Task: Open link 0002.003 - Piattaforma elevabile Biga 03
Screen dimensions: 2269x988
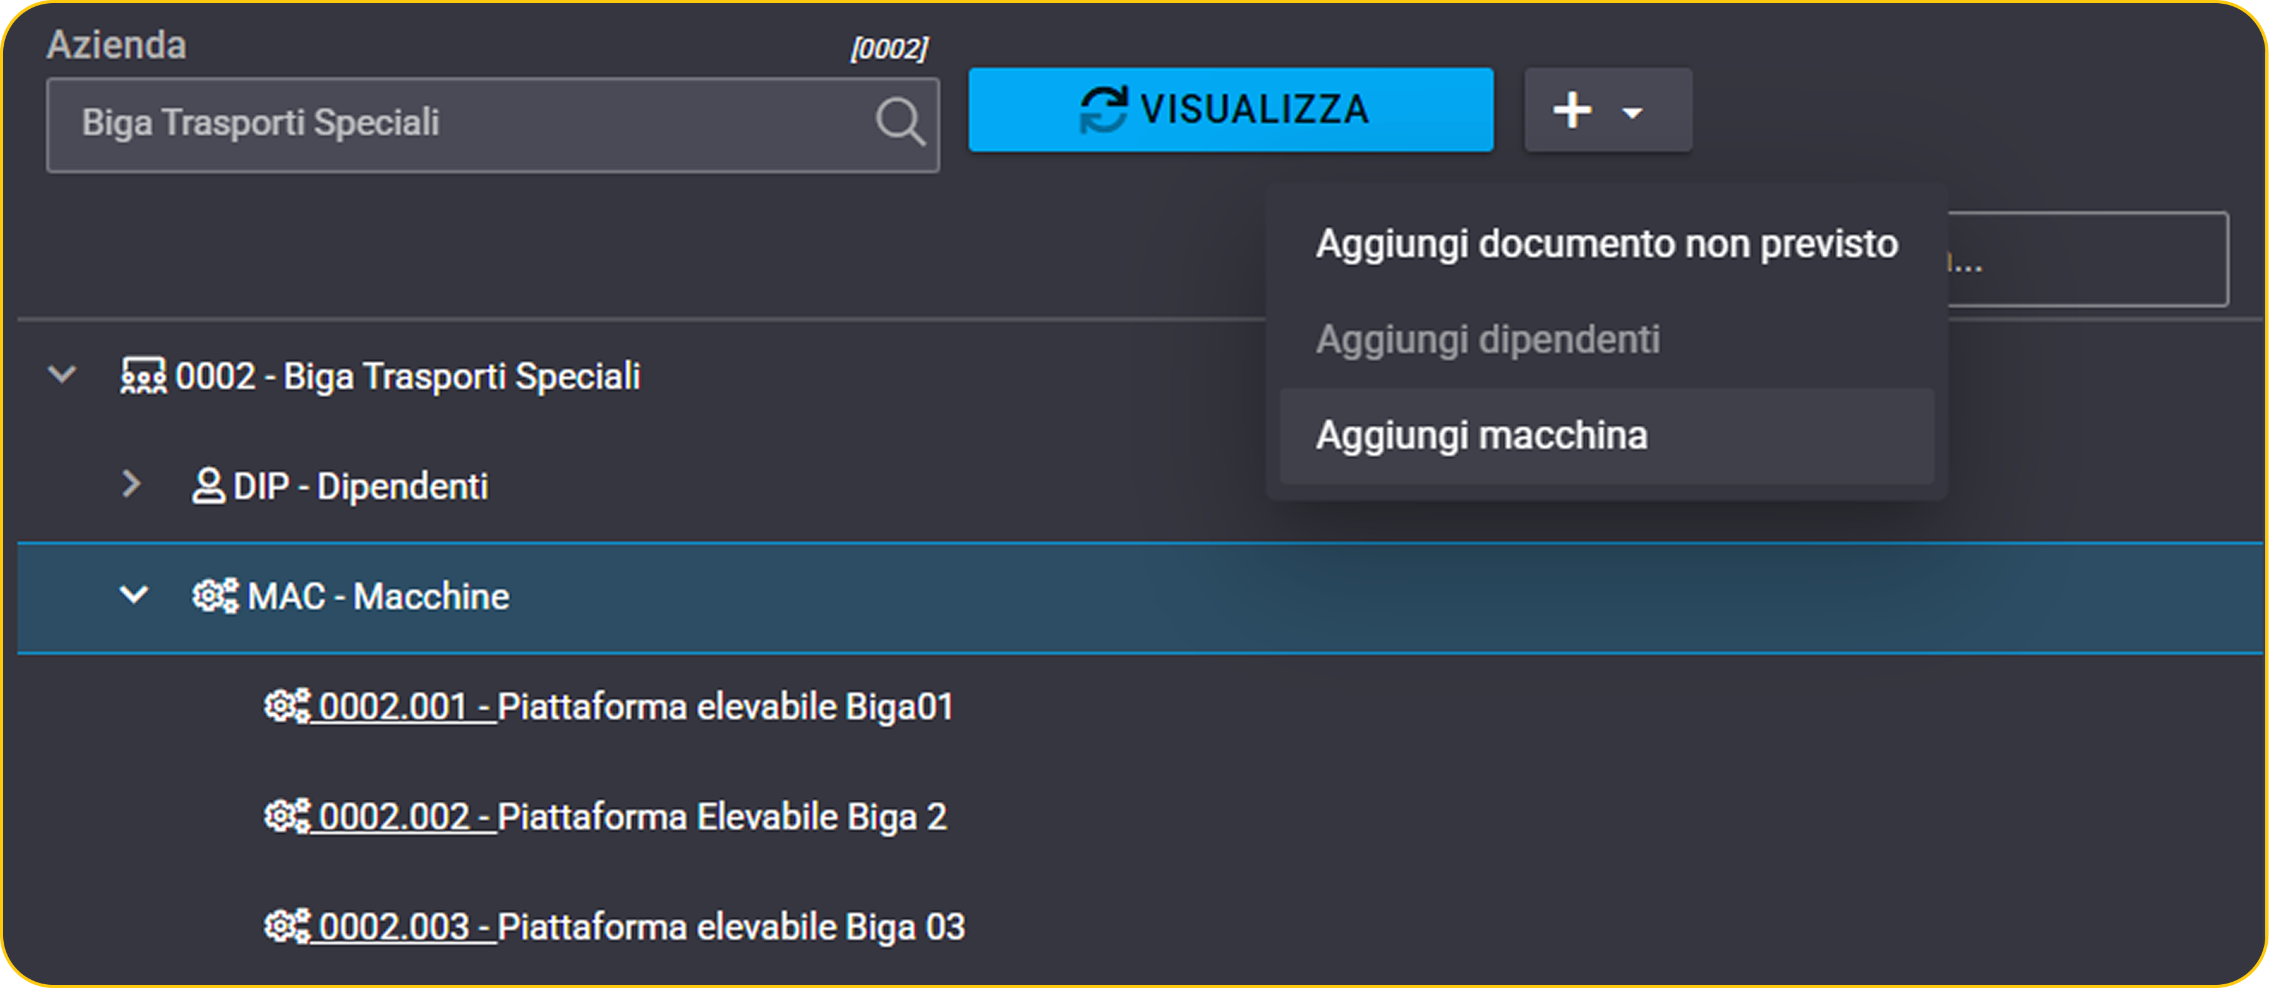Action: tap(641, 927)
